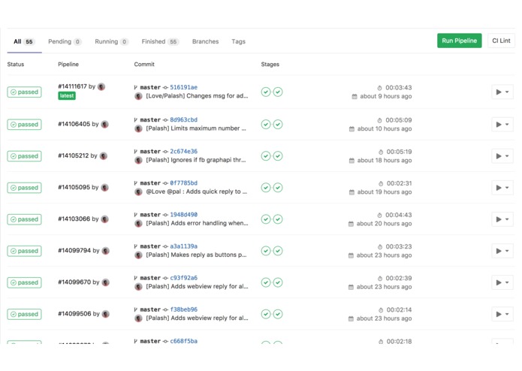This screenshot has width=522, height=371.
Task: Open manual actions dropdown for pipeline #14105212
Action: pos(502,156)
